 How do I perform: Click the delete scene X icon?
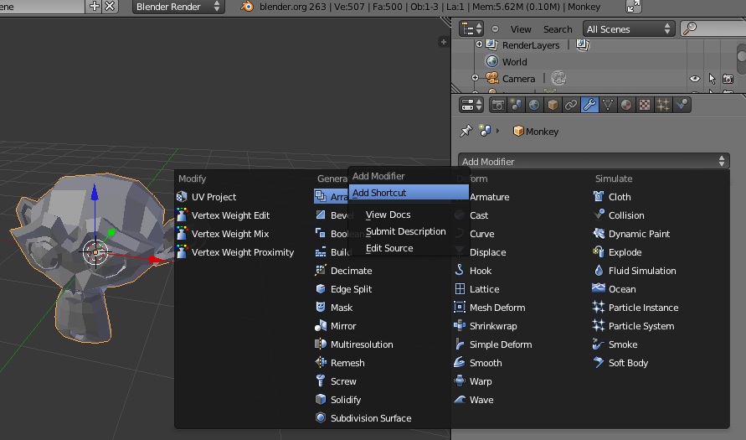(x=110, y=6)
